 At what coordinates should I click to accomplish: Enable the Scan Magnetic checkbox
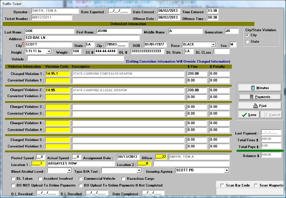256,185
